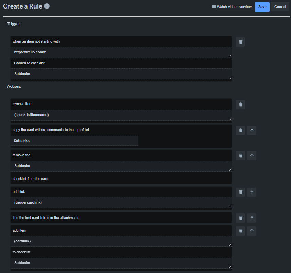This screenshot has height=273, width=291.
Task: Move the "copy the card" action up
Action: pyautogui.click(x=252, y=130)
